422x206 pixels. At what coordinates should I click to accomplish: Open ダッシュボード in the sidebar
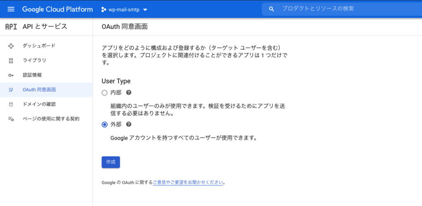[x=39, y=46]
